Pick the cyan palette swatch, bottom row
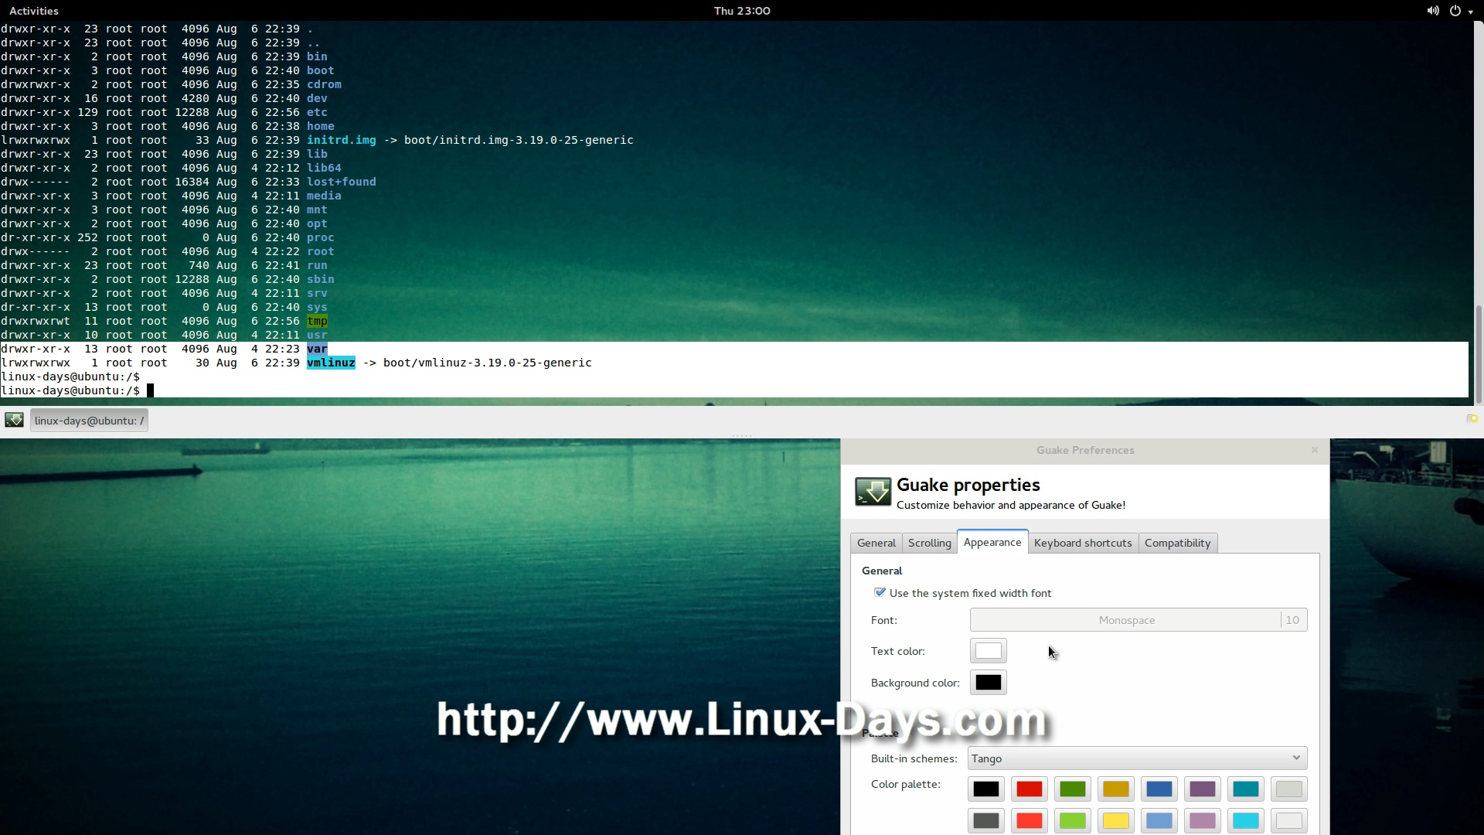Viewport: 1484px width, 835px height. coord(1245,821)
